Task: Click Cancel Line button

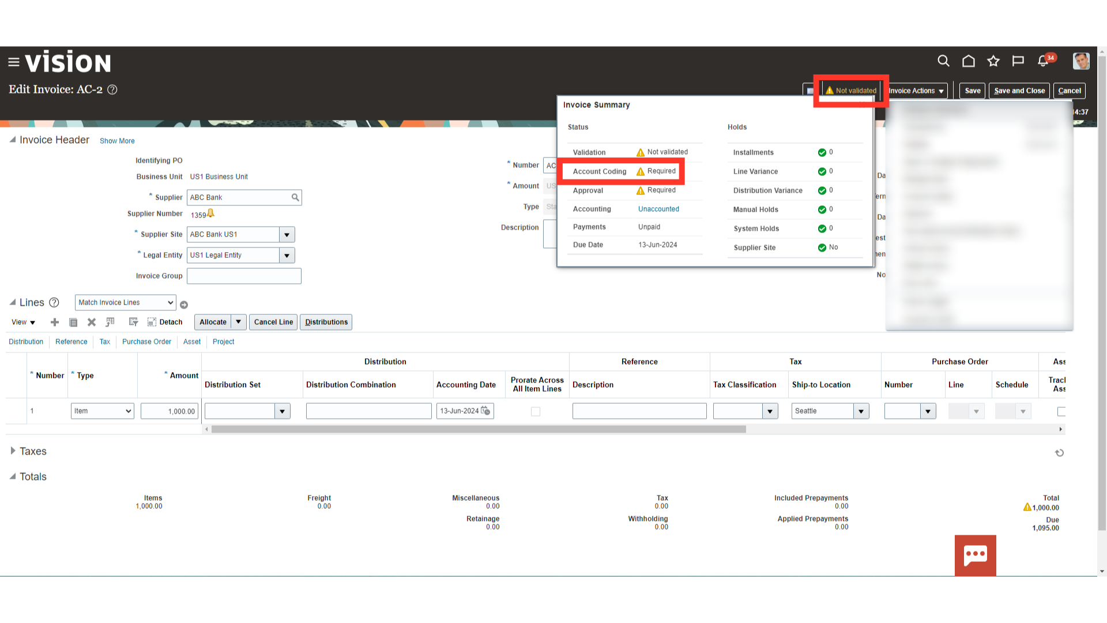Action: click(273, 322)
